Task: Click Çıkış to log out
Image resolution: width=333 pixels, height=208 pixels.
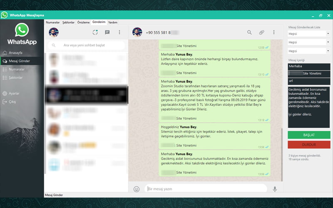Action: click(x=12, y=102)
